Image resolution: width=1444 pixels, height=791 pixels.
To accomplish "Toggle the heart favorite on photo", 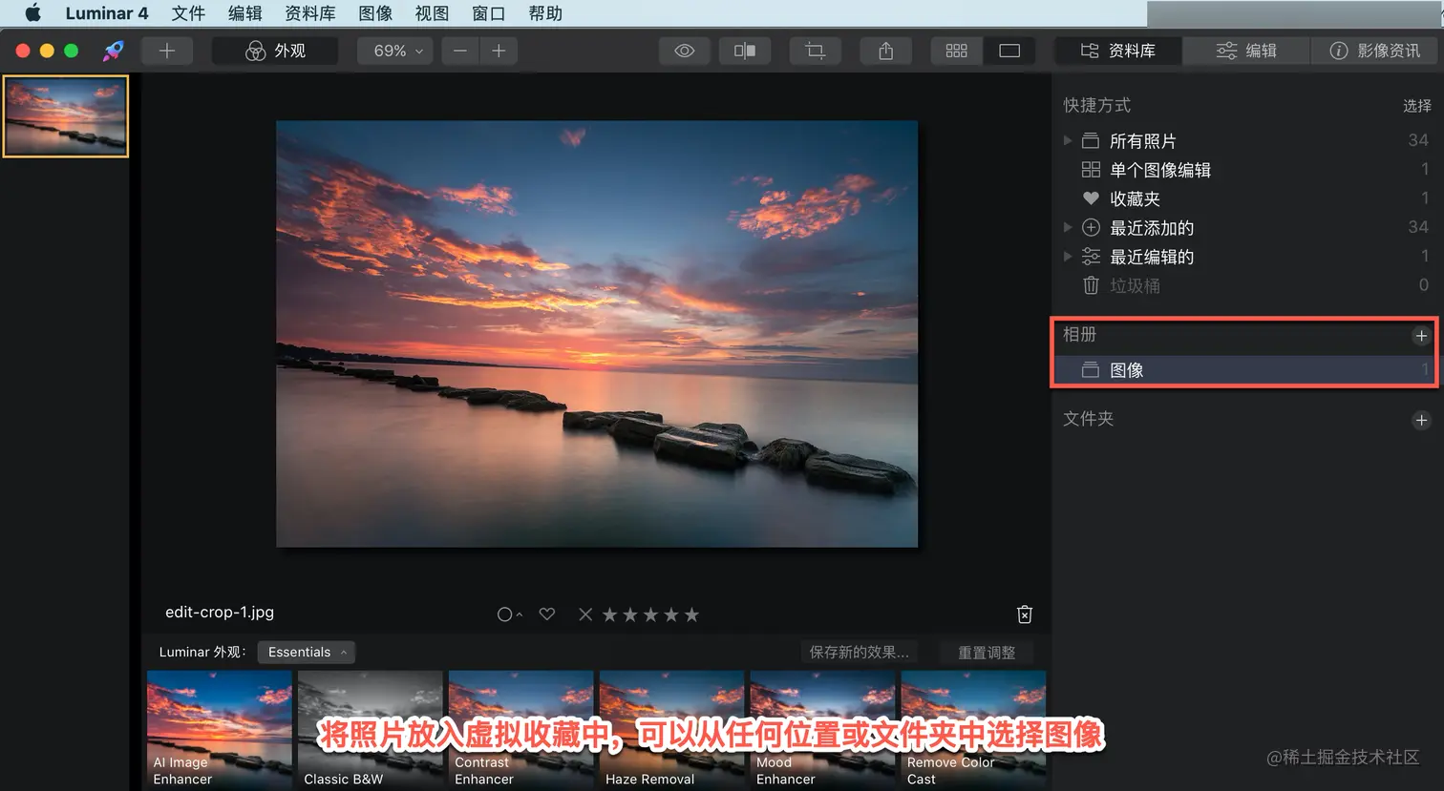I will pyautogui.click(x=547, y=614).
